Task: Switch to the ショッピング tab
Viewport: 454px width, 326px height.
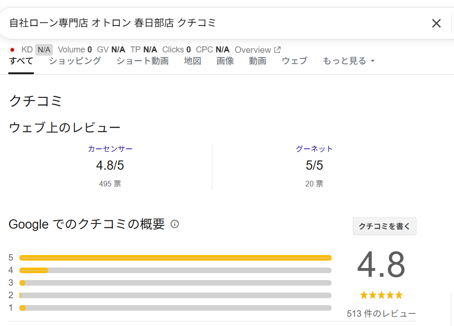Action: (x=75, y=61)
